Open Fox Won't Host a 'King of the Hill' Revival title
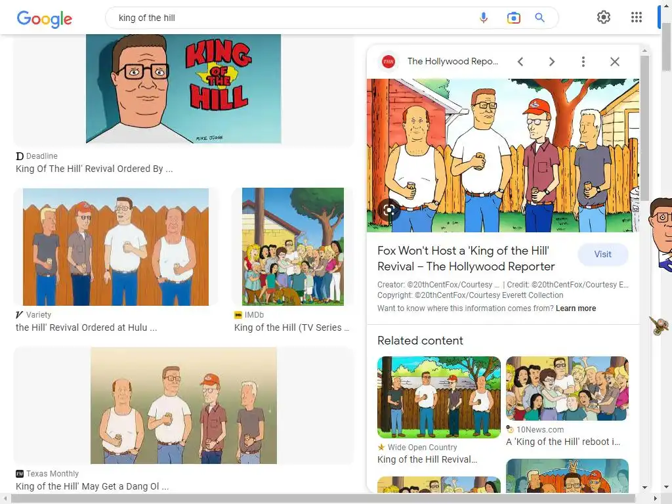The height and width of the screenshot is (504, 672). (466, 259)
